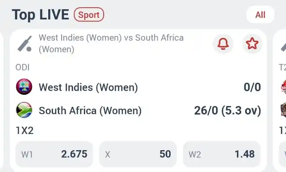Open All live events
The image size is (286, 172).
point(260,15)
